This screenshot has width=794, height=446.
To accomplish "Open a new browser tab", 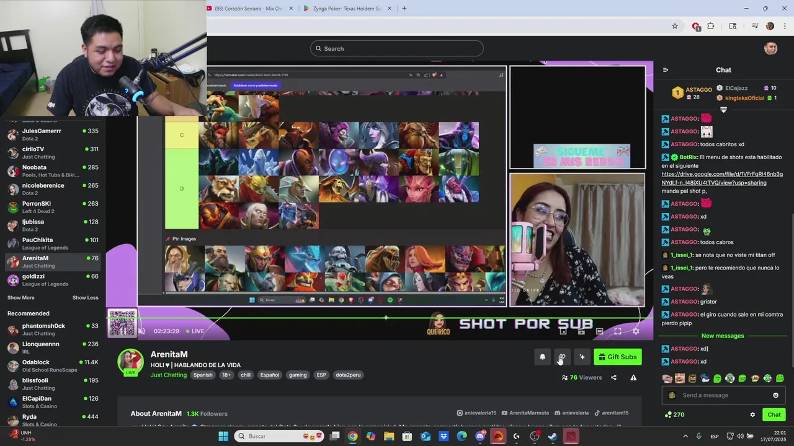I will pyautogui.click(x=404, y=9).
